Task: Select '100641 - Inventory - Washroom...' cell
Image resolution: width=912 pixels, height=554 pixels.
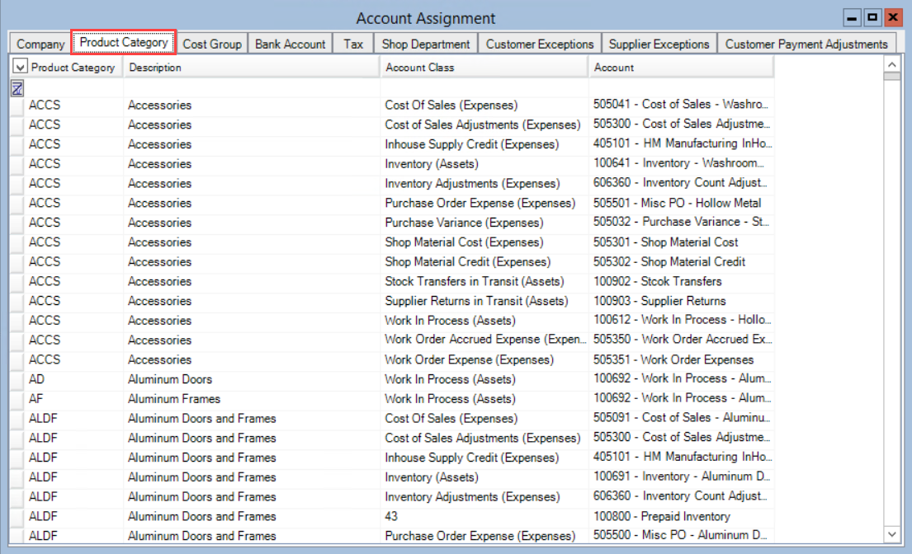Action: point(681,164)
